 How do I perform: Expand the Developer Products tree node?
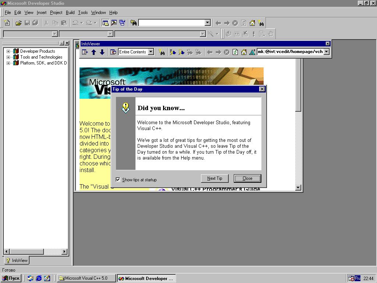point(8,51)
